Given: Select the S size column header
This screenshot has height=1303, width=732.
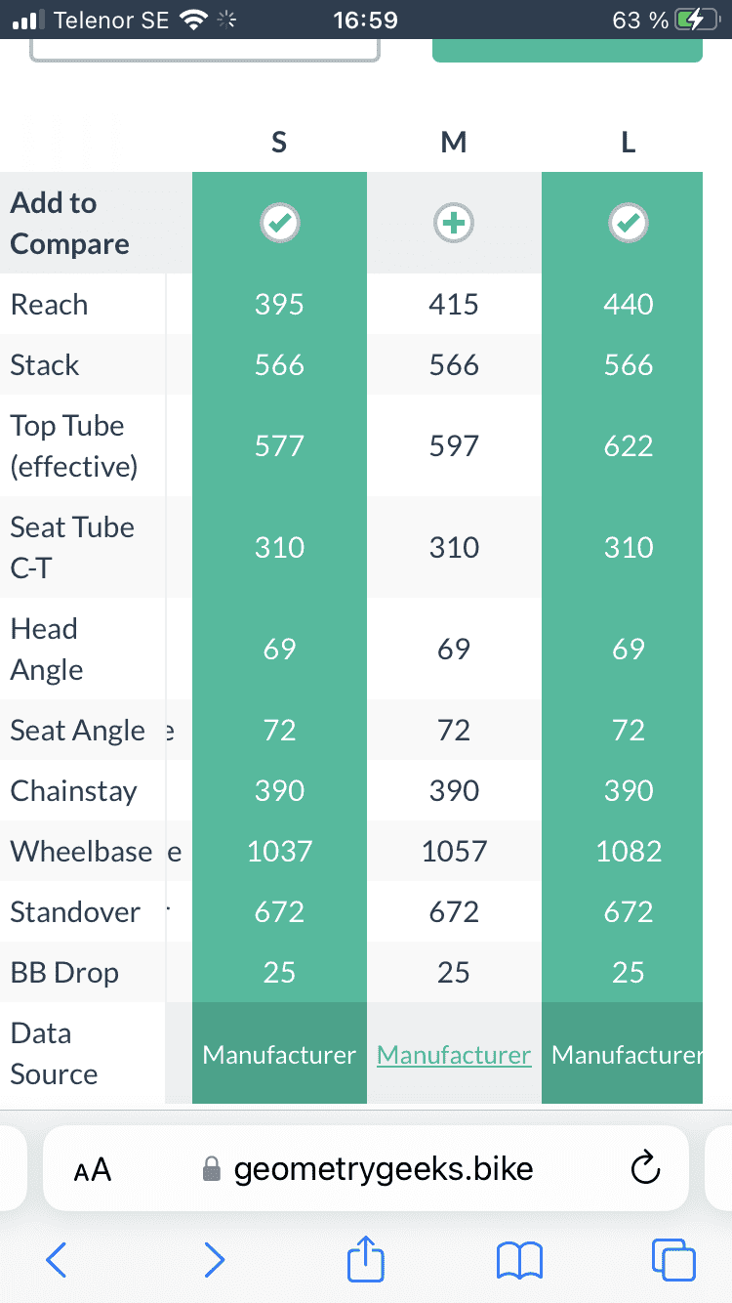Looking at the screenshot, I should click(279, 143).
